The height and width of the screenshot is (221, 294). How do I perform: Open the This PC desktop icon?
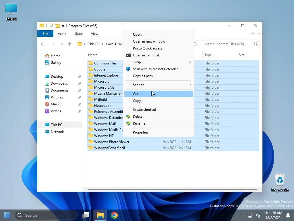coord(11,12)
